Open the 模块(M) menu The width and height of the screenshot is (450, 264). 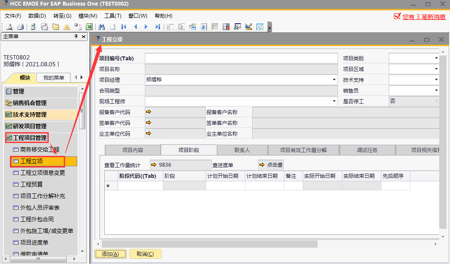coord(87,16)
